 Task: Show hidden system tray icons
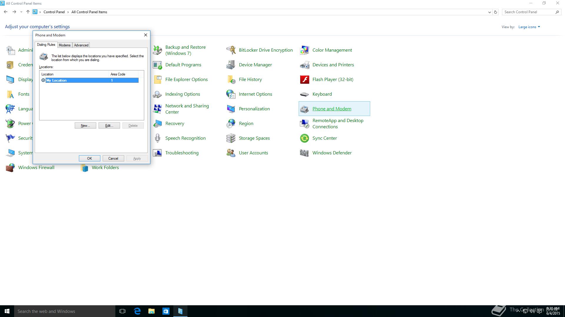518,311
